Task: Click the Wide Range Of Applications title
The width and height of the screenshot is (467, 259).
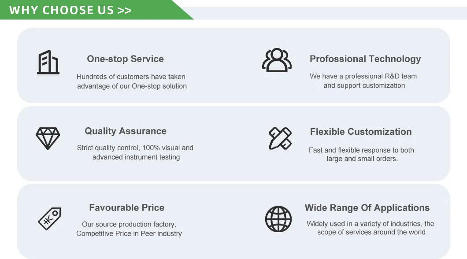Action: tap(367, 208)
